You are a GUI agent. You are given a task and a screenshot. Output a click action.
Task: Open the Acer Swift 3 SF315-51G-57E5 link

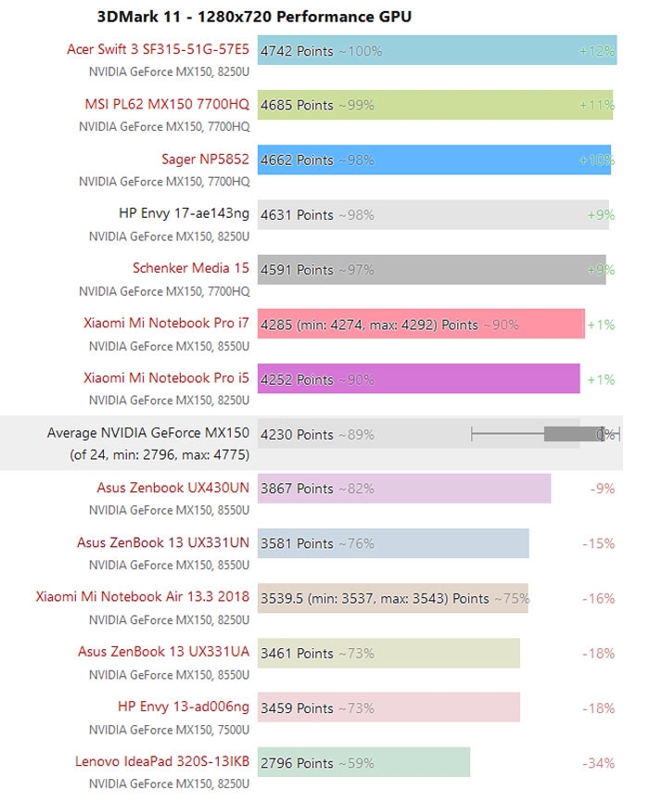click(158, 50)
